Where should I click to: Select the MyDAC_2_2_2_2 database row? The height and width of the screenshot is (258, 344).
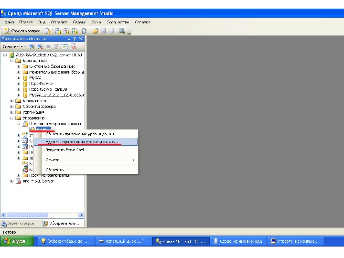[56, 95]
